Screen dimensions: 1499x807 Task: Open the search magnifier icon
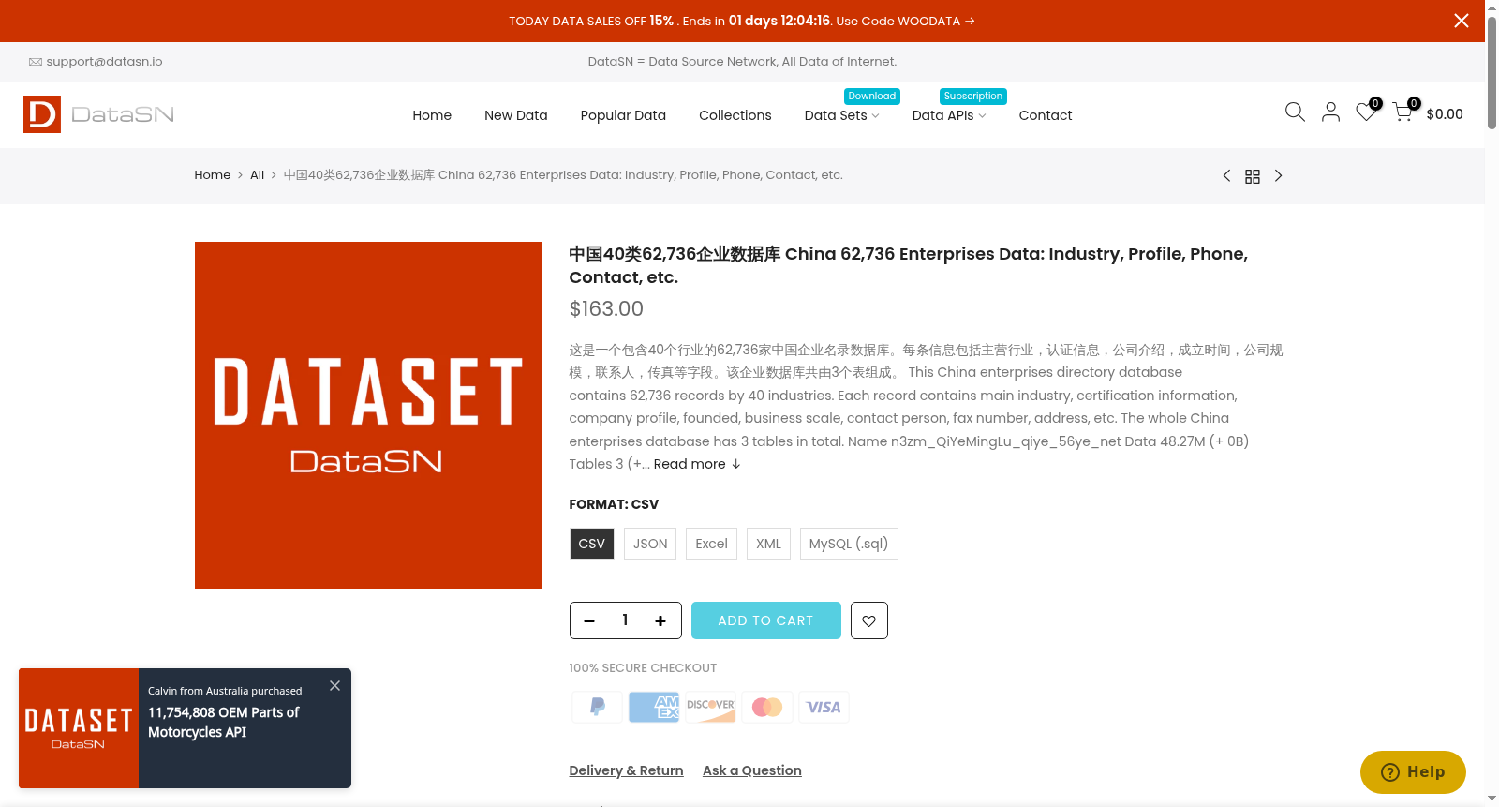(1295, 112)
